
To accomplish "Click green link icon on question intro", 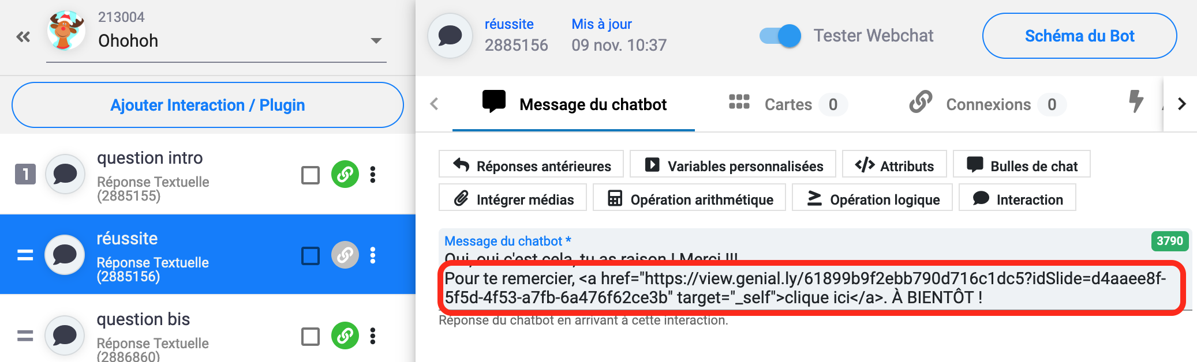I will pos(345,174).
